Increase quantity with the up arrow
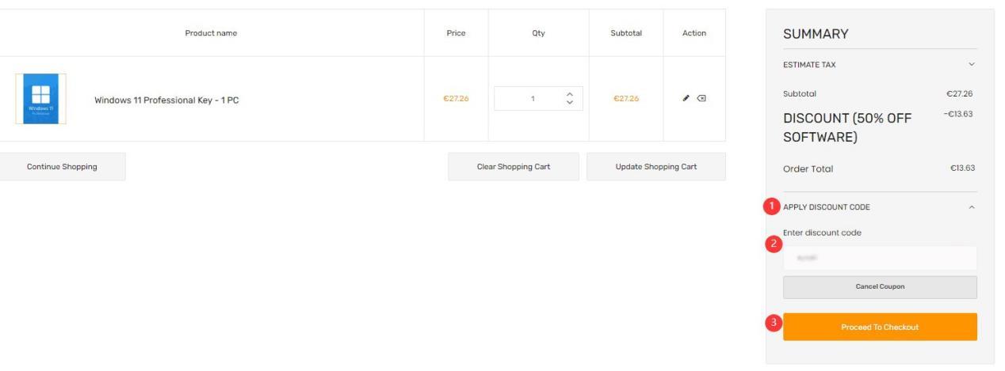This screenshot has width=1005, height=371. [x=567, y=95]
